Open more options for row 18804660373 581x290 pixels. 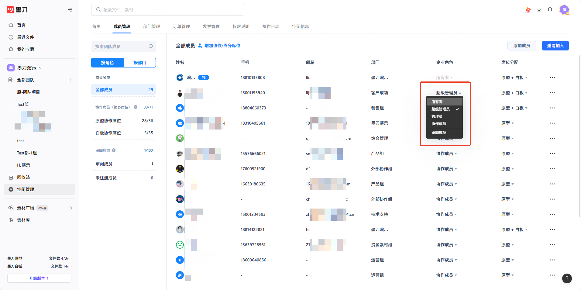click(552, 108)
